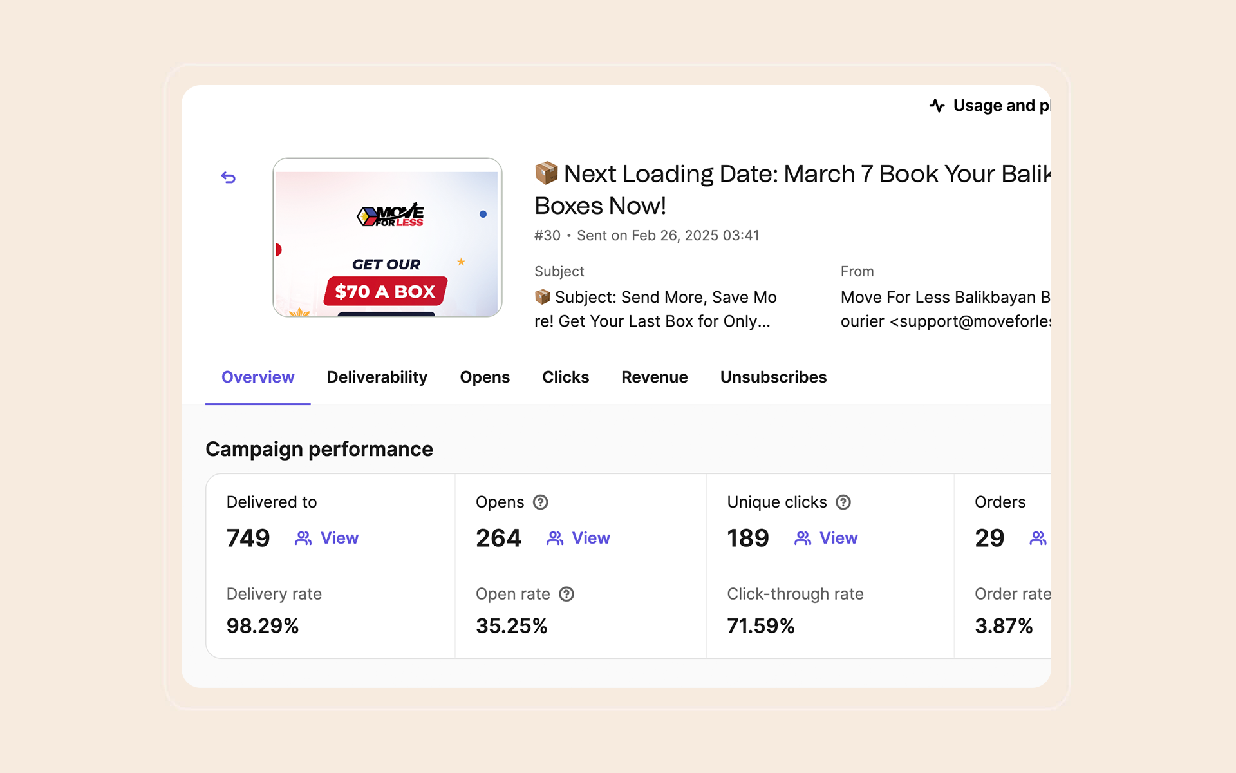1236x773 pixels.
Task: Switch to the Deliverability tab
Action: coord(377,377)
